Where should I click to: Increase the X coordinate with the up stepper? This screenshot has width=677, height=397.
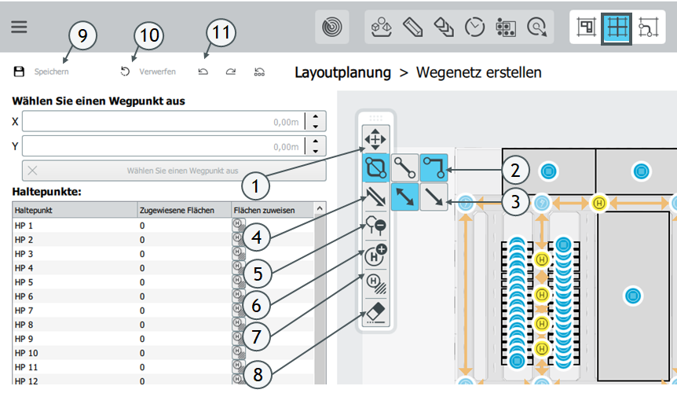tap(315, 117)
